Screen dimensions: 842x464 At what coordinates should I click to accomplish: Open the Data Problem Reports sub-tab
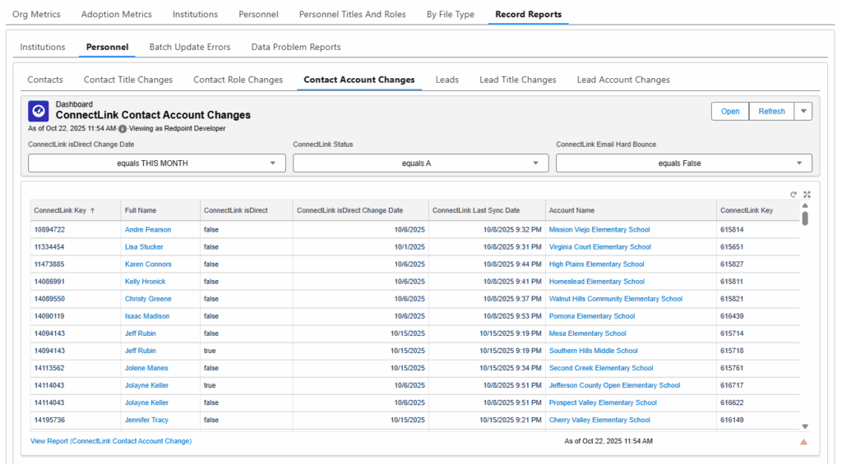(x=296, y=47)
